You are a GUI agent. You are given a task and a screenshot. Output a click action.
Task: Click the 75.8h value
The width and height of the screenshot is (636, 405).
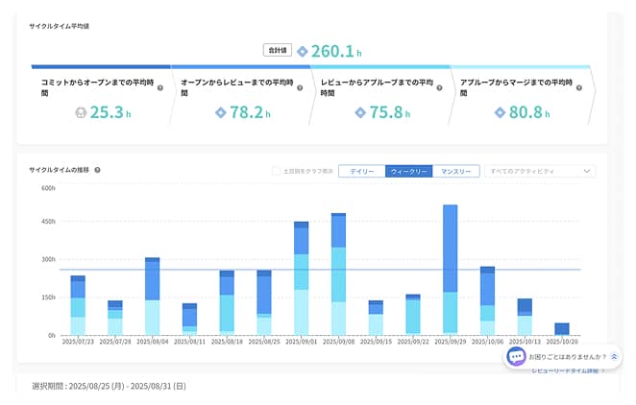389,112
